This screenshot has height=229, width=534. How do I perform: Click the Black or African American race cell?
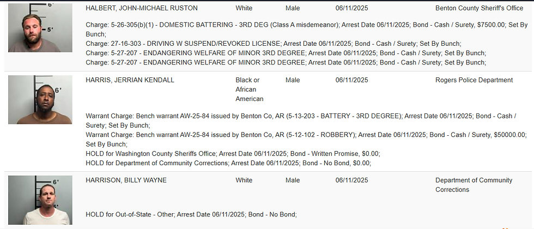250,89
